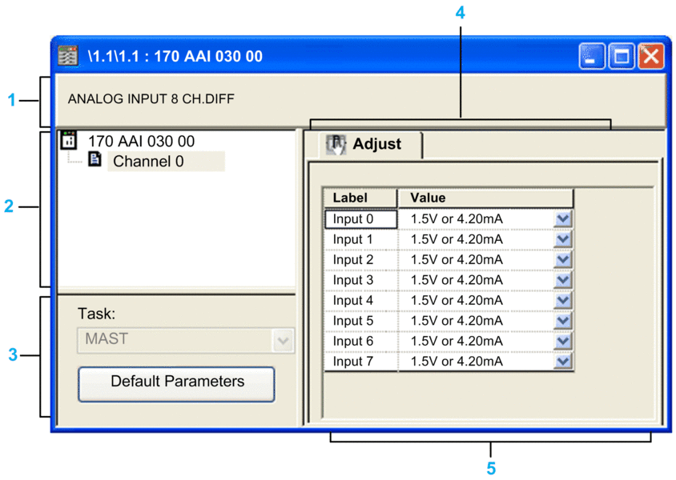The width and height of the screenshot is (676, 480).
Task: Select the Input 1 label cell
Action: pyautogui.click(x=360, y=239)
